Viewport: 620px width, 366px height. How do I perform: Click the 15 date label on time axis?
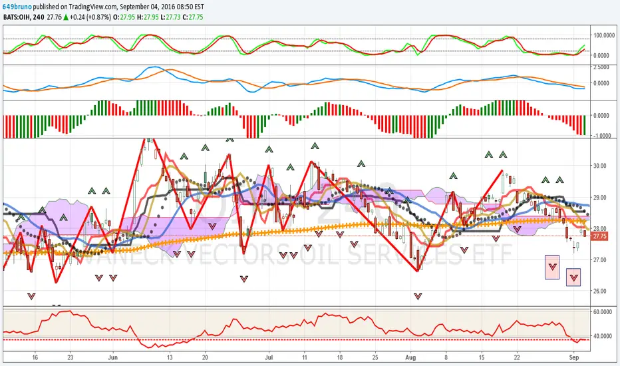(x=482, y=357)
